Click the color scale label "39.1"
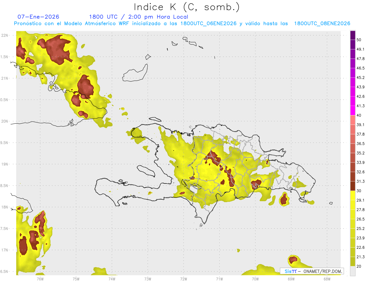 [x=361, y=125]
